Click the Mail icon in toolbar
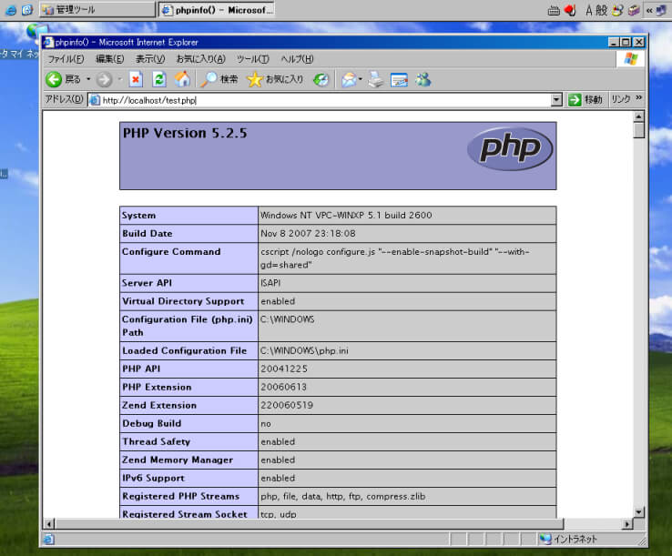The image size is (672, 556). click(x=348, y=79)
